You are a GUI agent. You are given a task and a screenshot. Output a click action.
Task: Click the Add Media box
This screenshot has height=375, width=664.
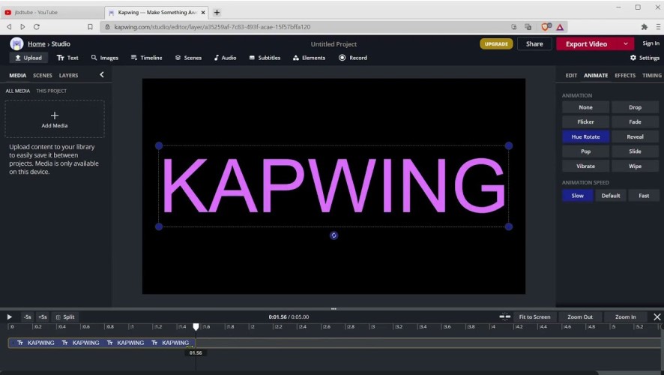[55, 119]
